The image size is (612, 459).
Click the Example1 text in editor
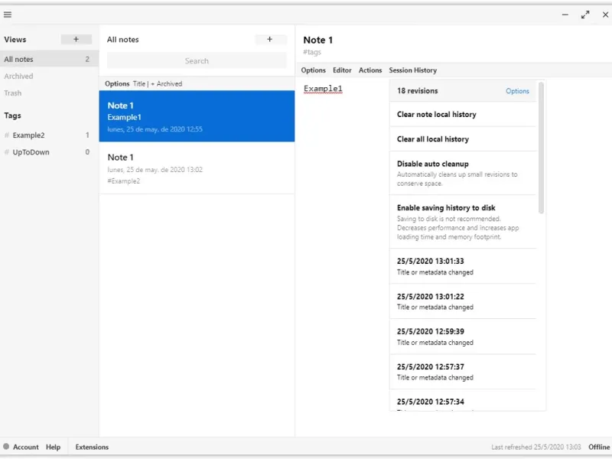[x=323, y=89]
